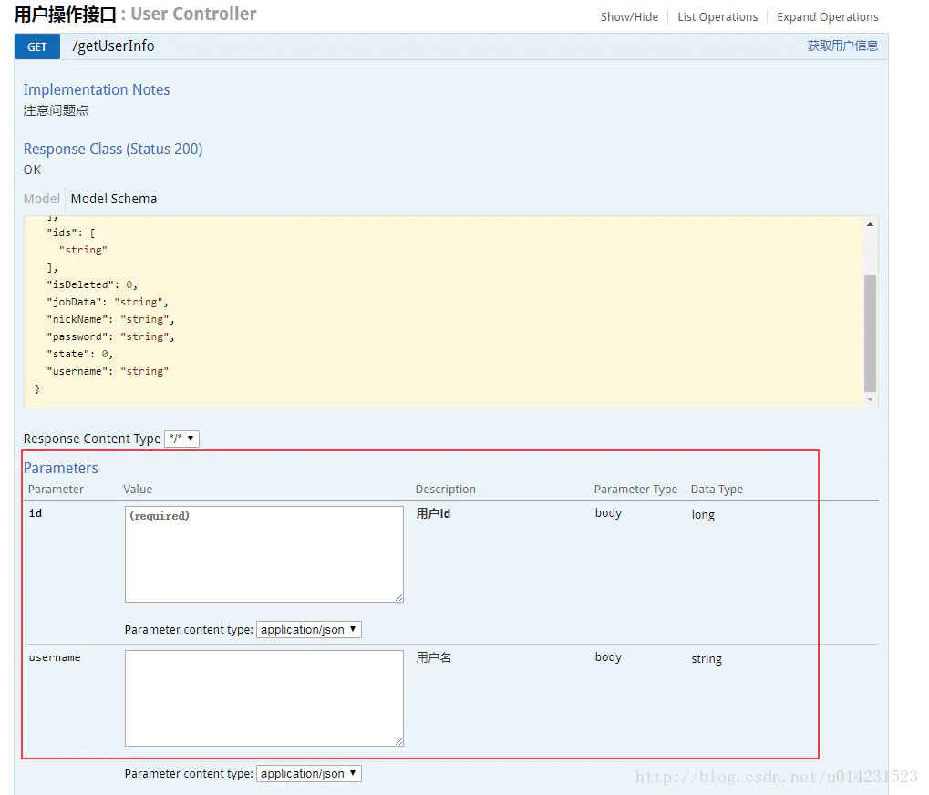929x795 pixels.
Task: Click the id parameter name
Action: point(36,513)
